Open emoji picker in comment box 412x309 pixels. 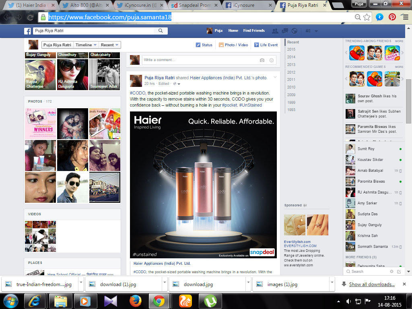(272, 60)
